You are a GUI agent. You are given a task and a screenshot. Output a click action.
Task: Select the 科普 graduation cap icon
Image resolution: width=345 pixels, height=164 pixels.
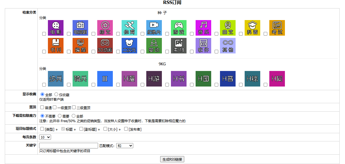pyautogui.click(x=252, y=28)
